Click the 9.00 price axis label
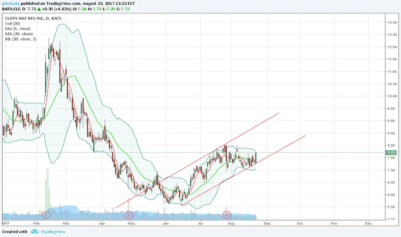 point(392,121)
